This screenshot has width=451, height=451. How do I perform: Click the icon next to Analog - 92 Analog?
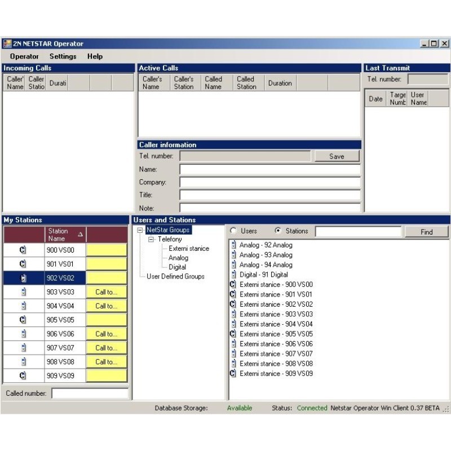pyautogui.click(x=233, y=245)
